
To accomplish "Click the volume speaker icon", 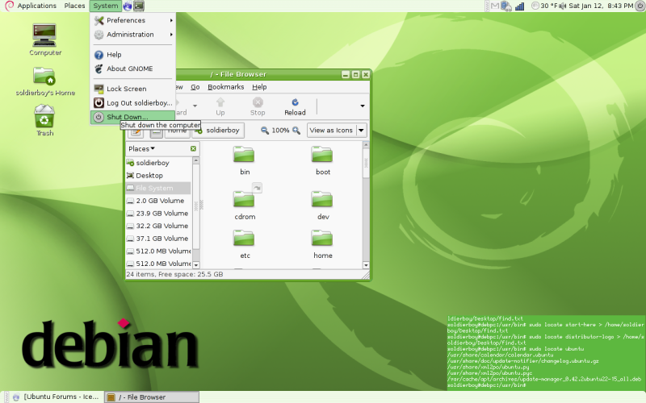I will pos(563,6).
